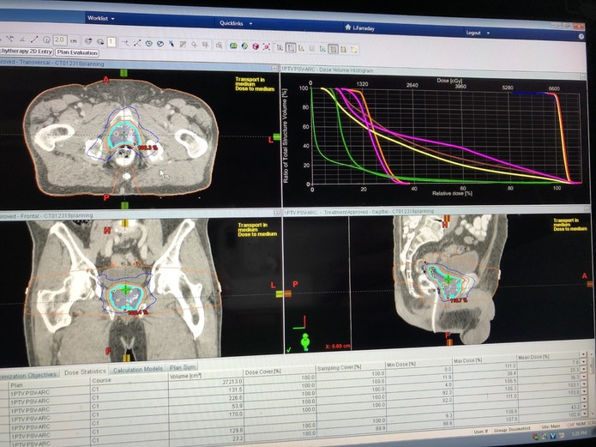This screenshot has height=447, width=596.
Task: Click the Max Dose [%] column header
Action: tap(485, 360)
